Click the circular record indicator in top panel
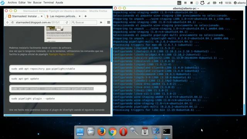This screenshot has width=247, height=139. click(x=197, y=3)
